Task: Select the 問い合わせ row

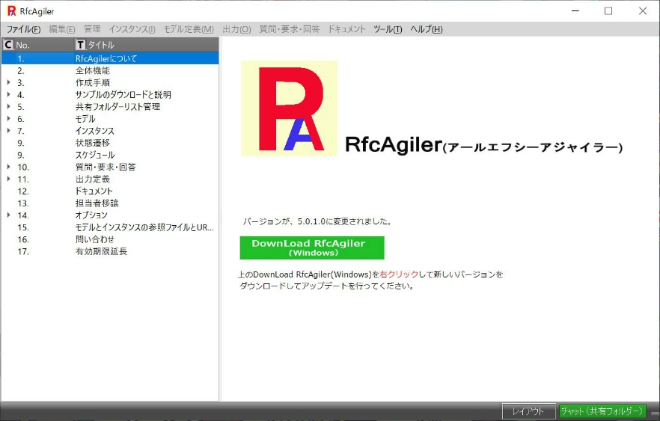Action: [x=110, y=239]
